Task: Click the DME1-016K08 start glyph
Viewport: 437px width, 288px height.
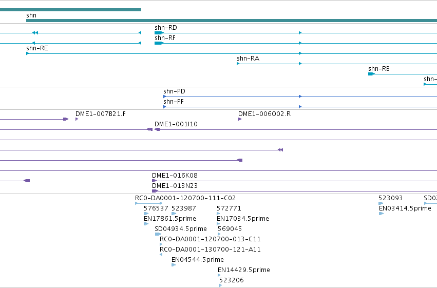Action: [154, 181]
